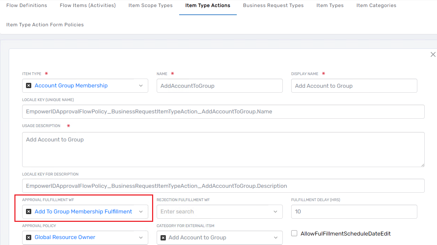Click the Fulfillment Delay (HRS) field

pyautogui.click(x=354, y=212)
